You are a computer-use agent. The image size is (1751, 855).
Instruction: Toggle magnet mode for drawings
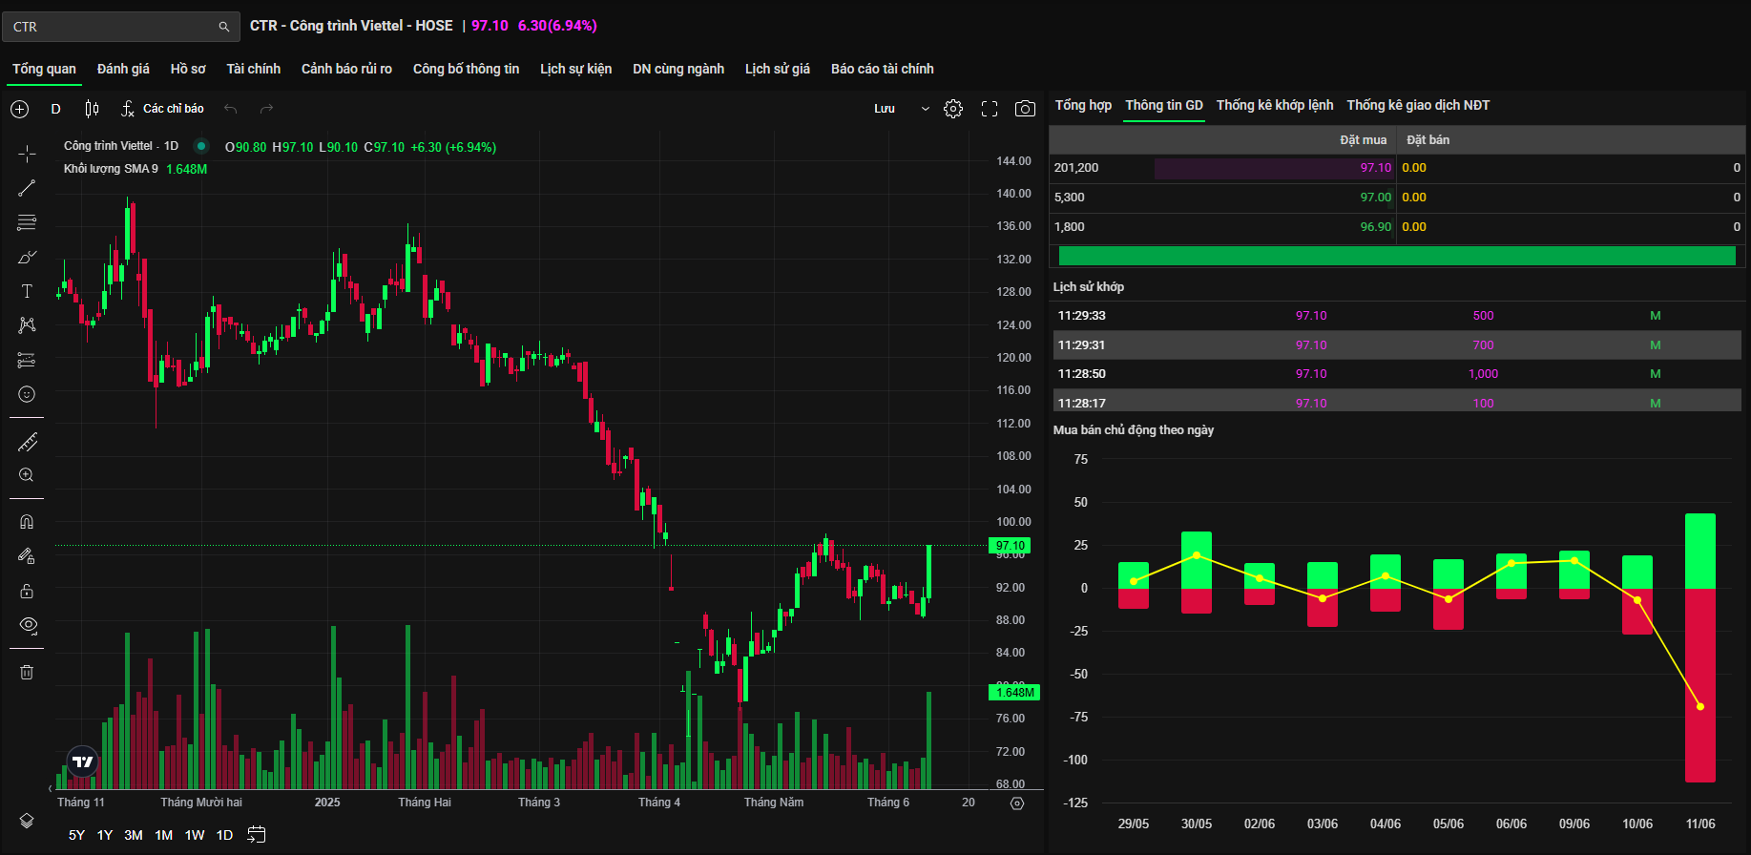coord(27,521)
